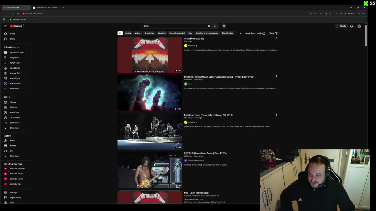Select the Unwatched filter chip
This screenshot has height=211, width=376.
149,33
